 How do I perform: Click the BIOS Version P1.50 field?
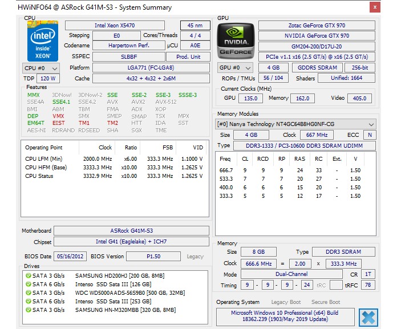tap(153, 257)
